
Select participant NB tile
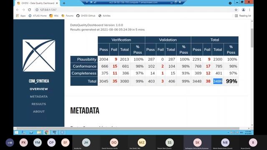(225, 142)
